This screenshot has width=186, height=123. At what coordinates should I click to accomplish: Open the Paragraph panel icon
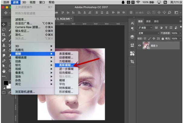coord(132,29)
